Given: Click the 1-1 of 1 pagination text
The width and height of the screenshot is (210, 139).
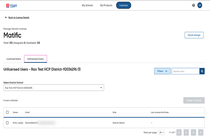Looking at the screenshot, I should coord(172,132).
